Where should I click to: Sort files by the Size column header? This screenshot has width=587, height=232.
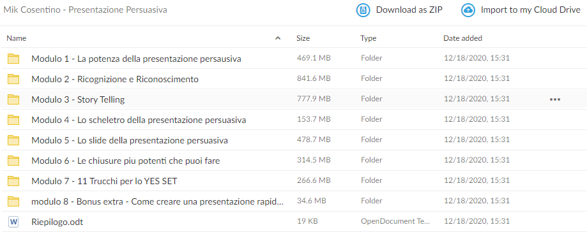[303, 38]
